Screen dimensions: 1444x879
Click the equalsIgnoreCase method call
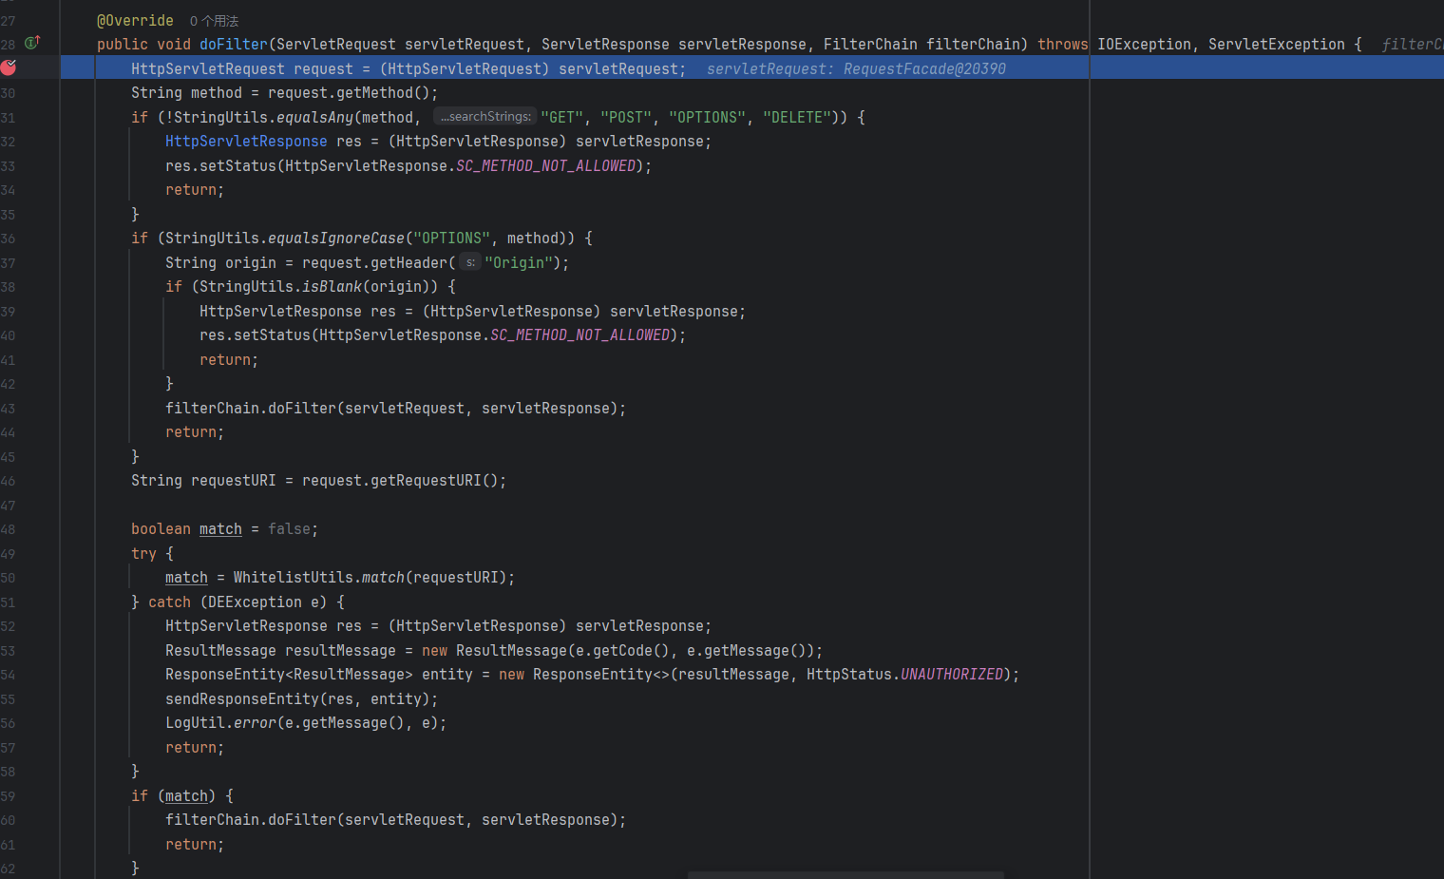pyautogui.click(x=335, y=239)
